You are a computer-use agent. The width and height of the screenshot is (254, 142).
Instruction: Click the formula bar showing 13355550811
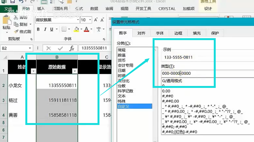(x=95, y=48)
